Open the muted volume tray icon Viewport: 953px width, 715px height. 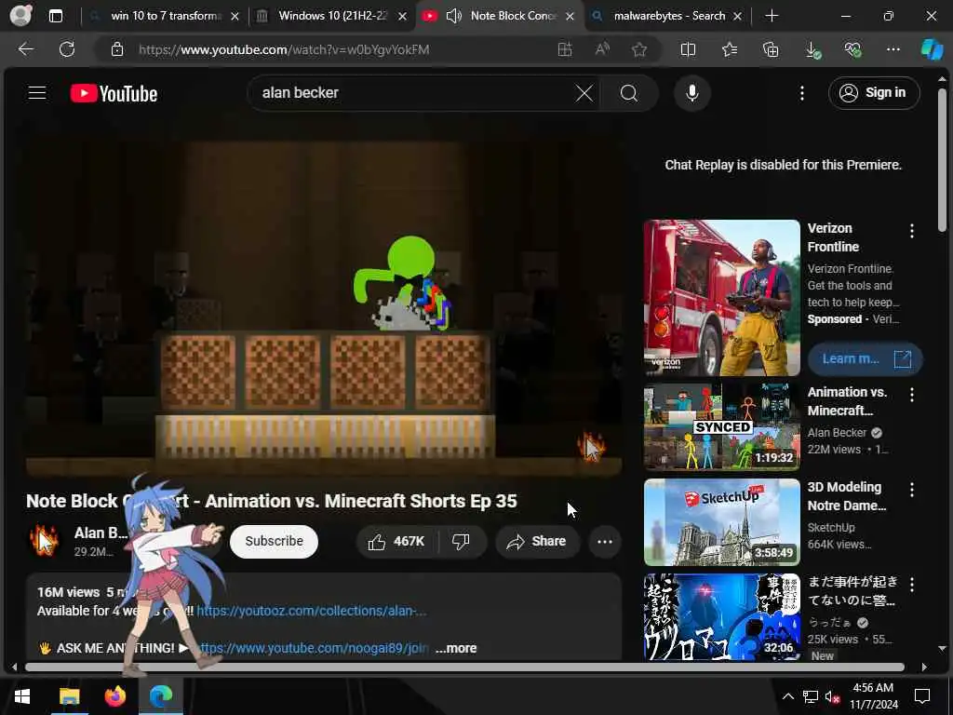click(832, 696)
